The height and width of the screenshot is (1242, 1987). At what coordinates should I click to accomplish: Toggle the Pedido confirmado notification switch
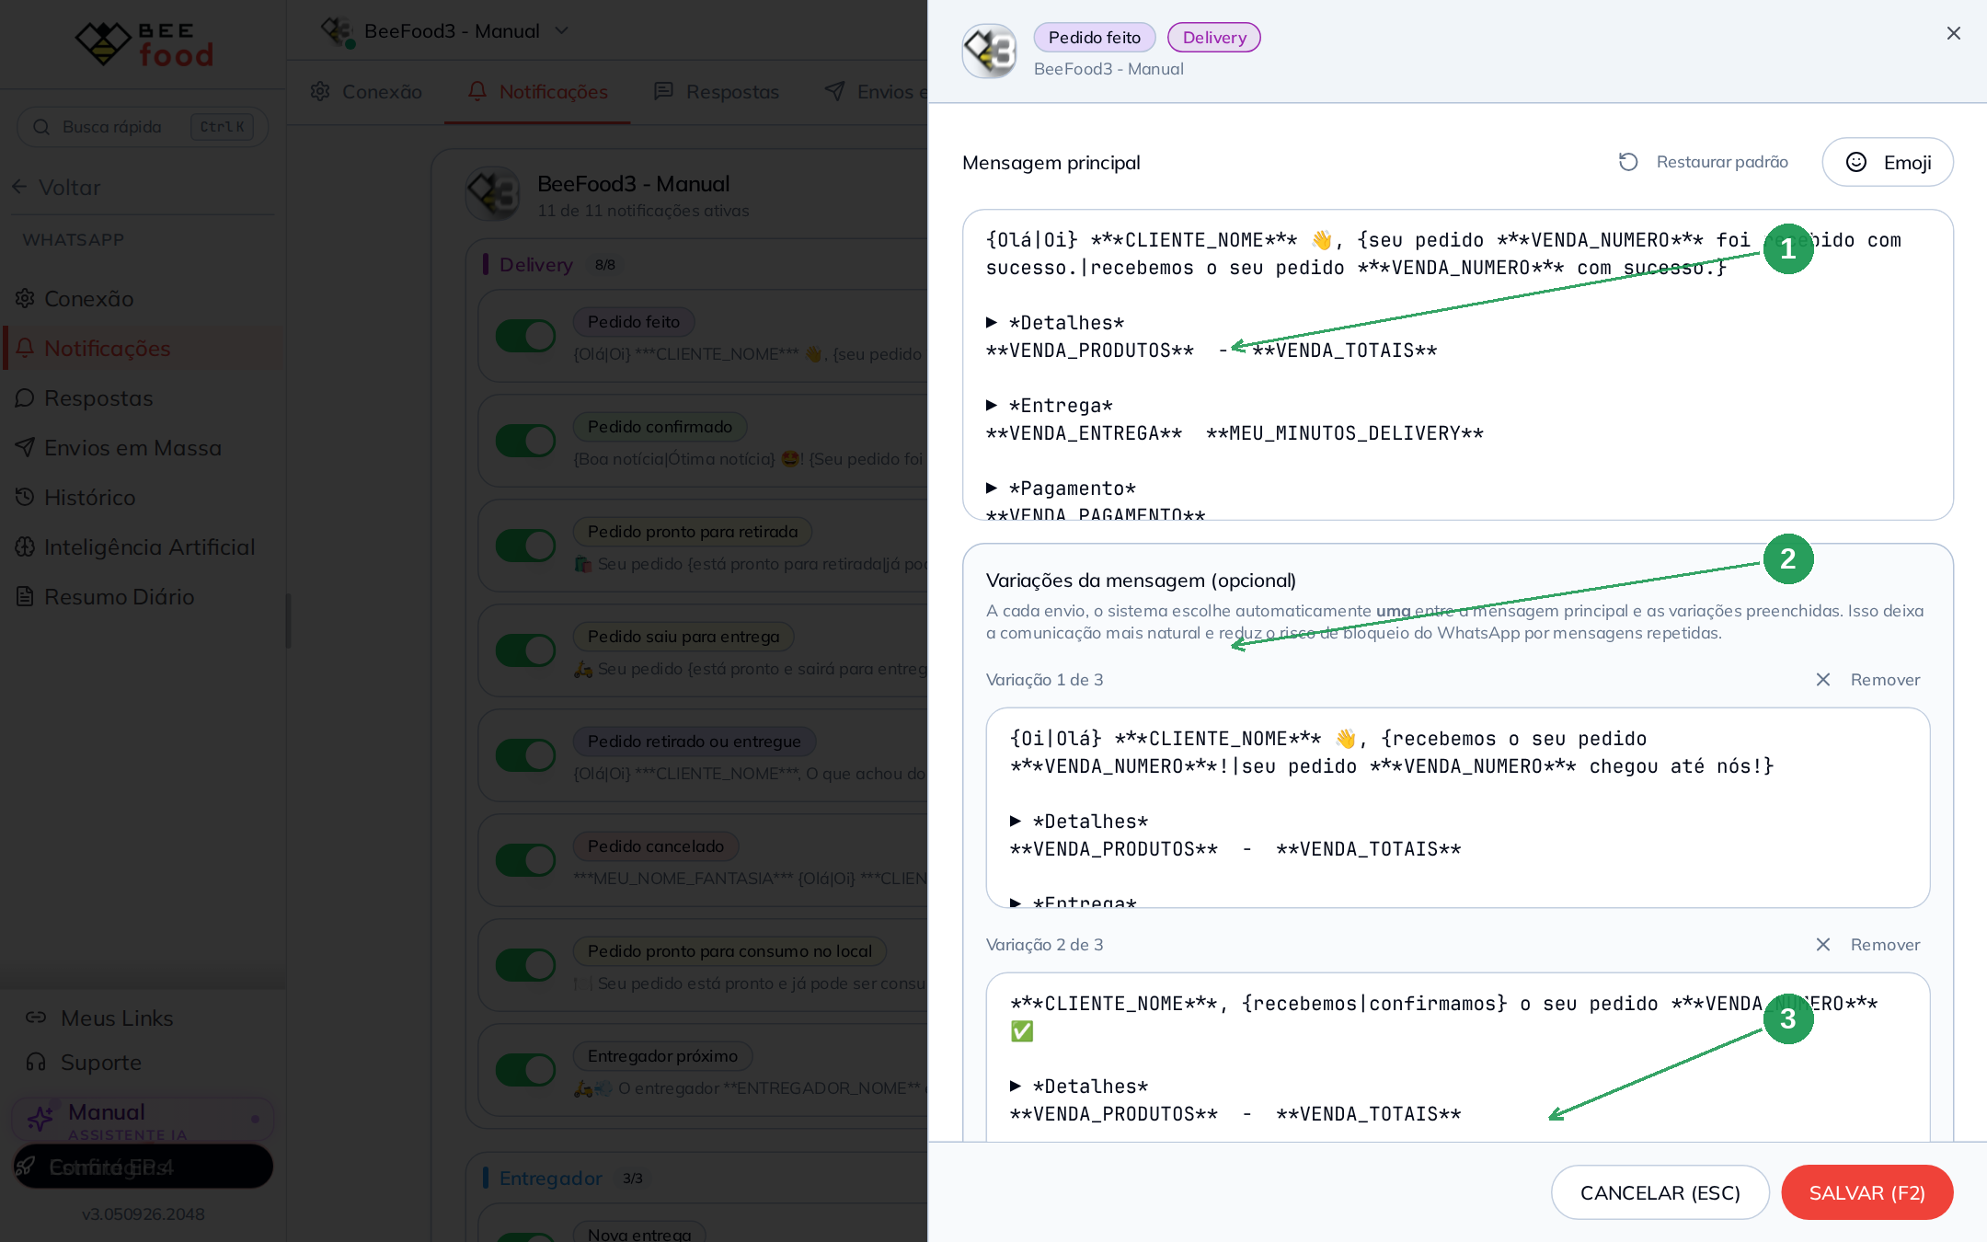click(526, 441)
